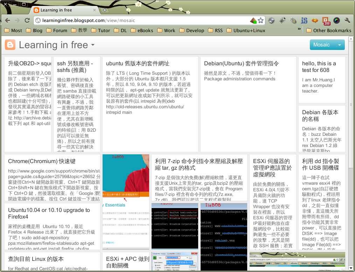Click the page vertical scrollbar thumb
The height and width of the screenshot is (272, 355).
click(x=351, y=105)
